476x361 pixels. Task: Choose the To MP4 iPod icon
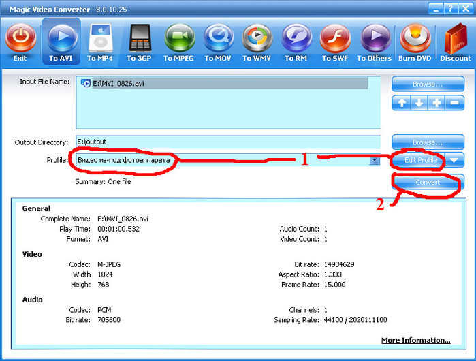point(101,38)
